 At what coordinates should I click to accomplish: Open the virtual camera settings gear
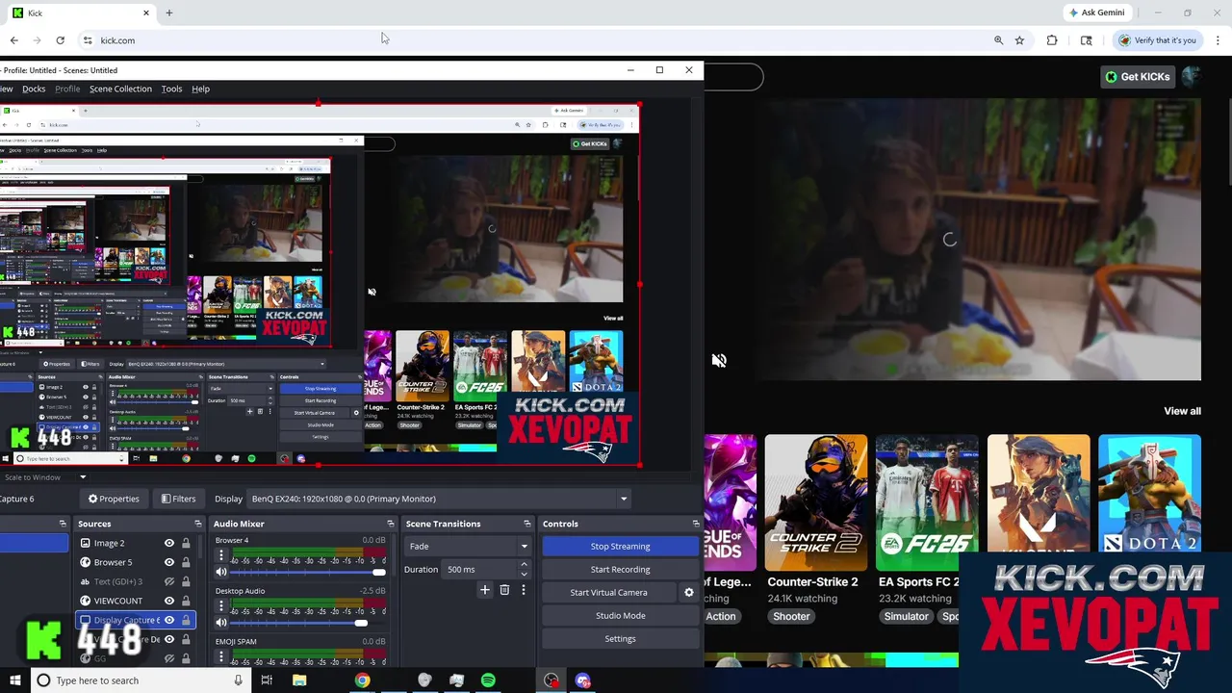click(x=688, y=593)
